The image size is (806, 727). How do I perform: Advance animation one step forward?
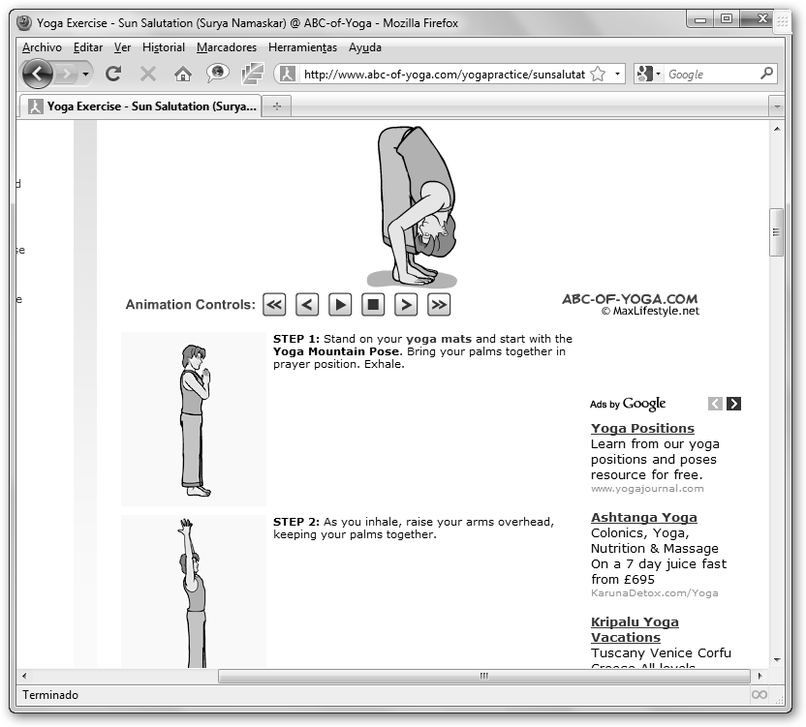click(x=406, y=305)
